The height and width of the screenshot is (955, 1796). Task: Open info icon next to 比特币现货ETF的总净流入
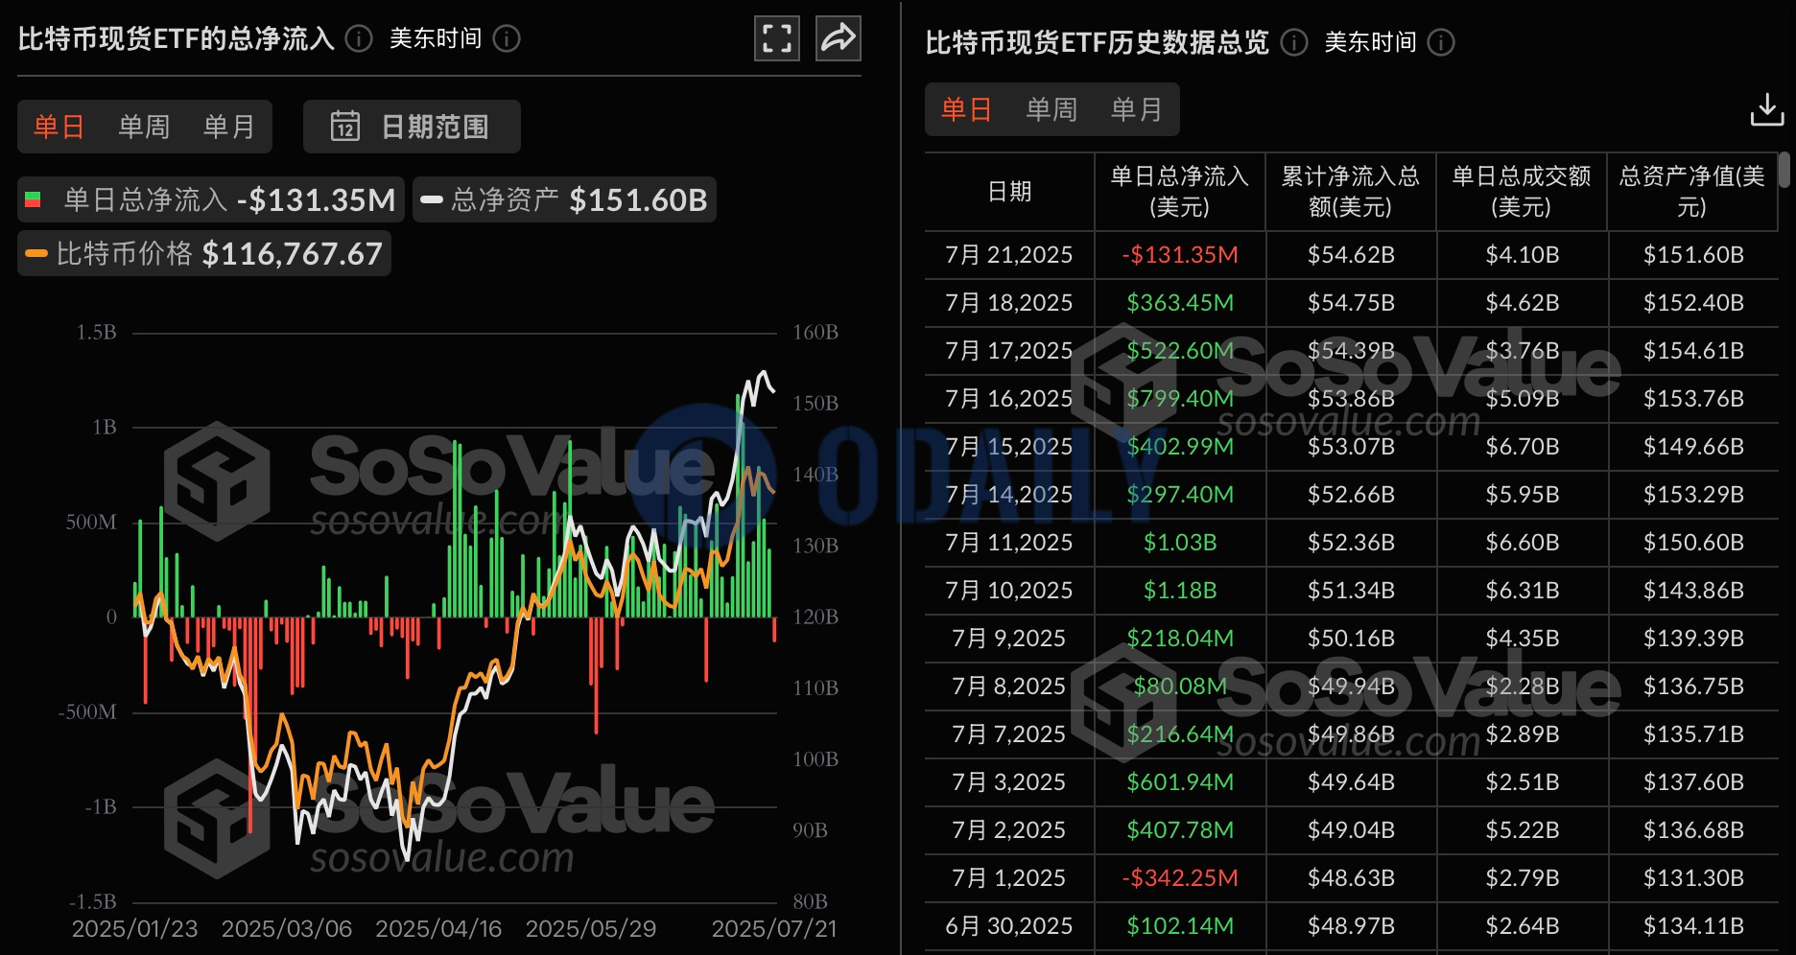coord(359,38)
